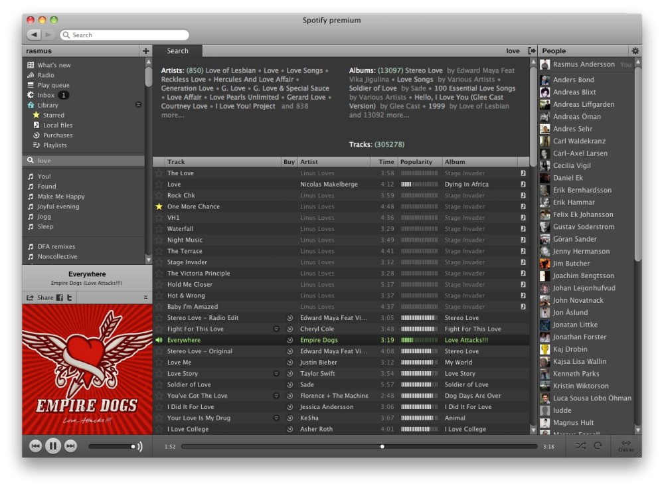Click the shuffle icon
This screenshot has height=488, width=664.
[x=581, y=446]
